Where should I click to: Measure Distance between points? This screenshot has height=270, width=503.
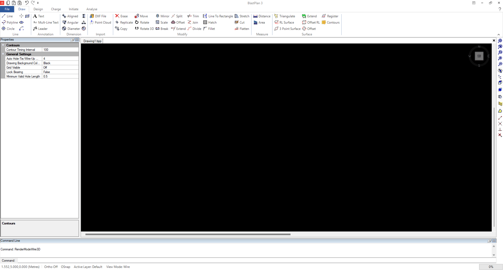(262, 16)
